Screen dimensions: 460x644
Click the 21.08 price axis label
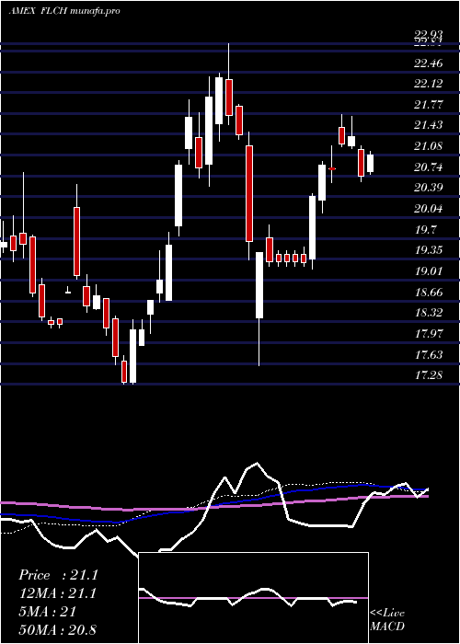(x=429, y=146)
